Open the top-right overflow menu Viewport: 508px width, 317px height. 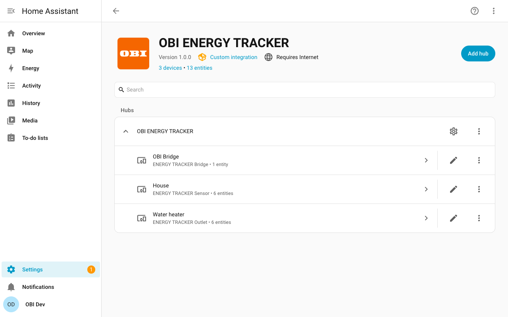point(494,11)
